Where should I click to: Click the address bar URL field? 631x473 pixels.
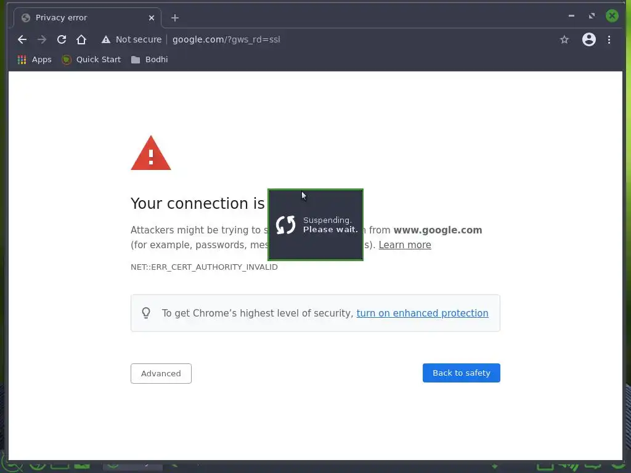226,39
